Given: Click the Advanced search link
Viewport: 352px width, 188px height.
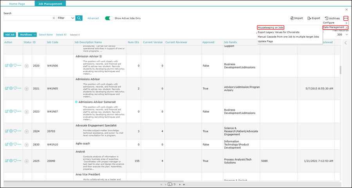Looking at the screenshot, I should (x=93, y=18).
